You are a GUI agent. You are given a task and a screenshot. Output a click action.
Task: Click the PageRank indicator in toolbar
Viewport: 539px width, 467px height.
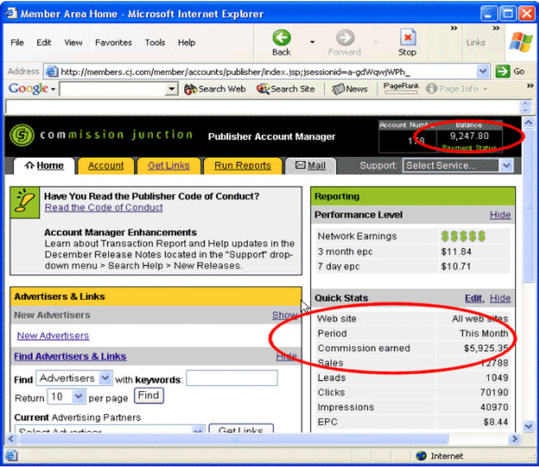401,88
